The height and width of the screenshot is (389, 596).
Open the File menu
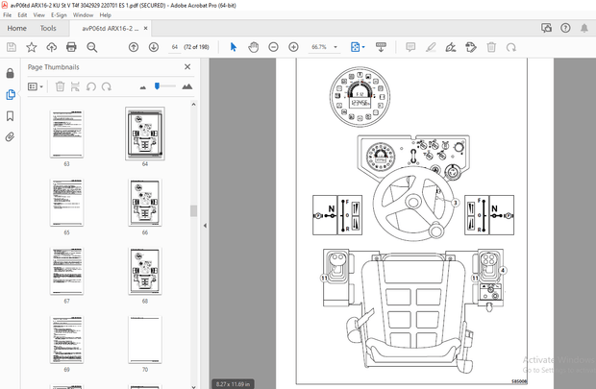point(8,15)
